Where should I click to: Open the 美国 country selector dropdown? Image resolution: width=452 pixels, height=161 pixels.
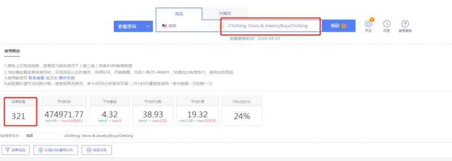click(x=187, y=26)
